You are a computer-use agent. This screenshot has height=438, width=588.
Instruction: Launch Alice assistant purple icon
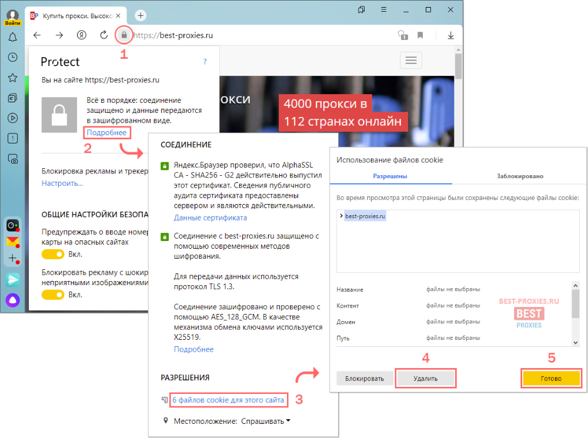coord(13,300)
